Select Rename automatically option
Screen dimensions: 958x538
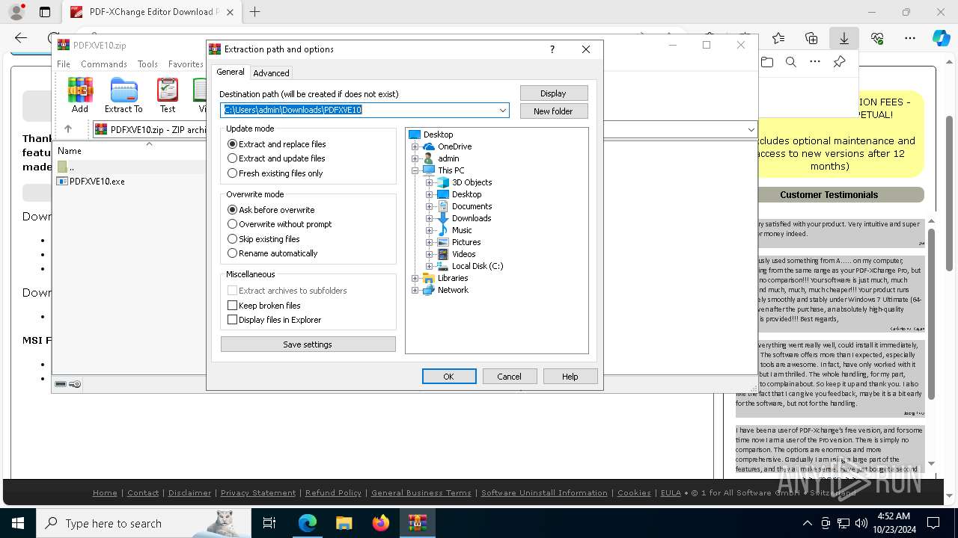[272, 253]
